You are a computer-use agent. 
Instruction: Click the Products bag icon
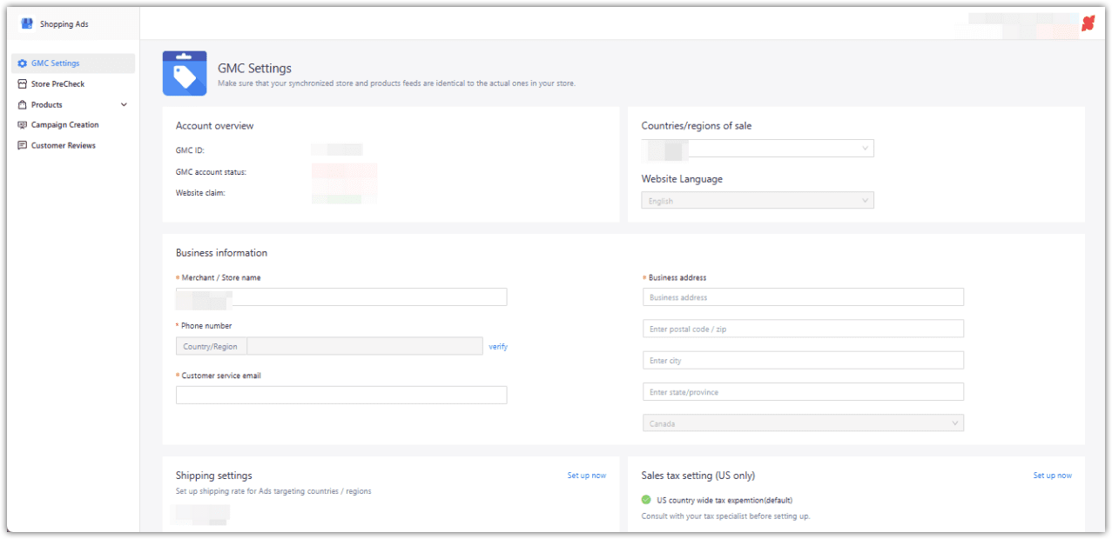(x=23, y=104)
